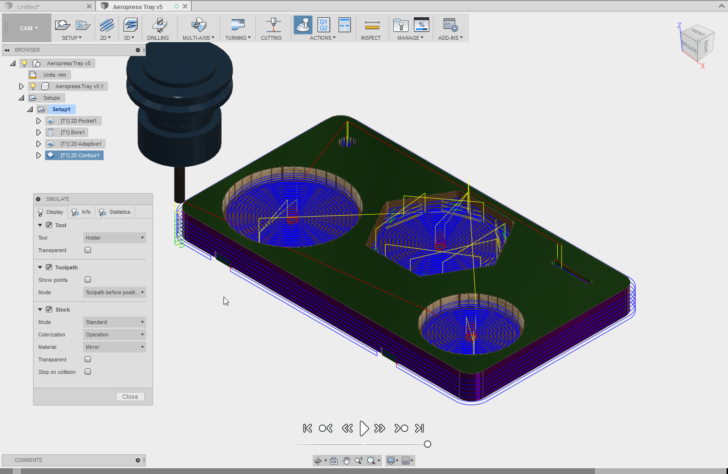
Task: Click the 3D milling icon
Action: point(130,25)
